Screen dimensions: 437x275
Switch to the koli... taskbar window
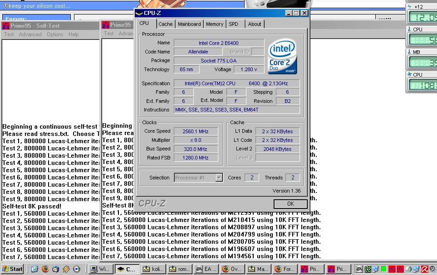153,269
